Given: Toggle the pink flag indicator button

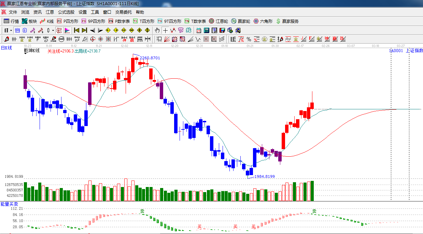Looking at the screenshot, I should point(67,30).
